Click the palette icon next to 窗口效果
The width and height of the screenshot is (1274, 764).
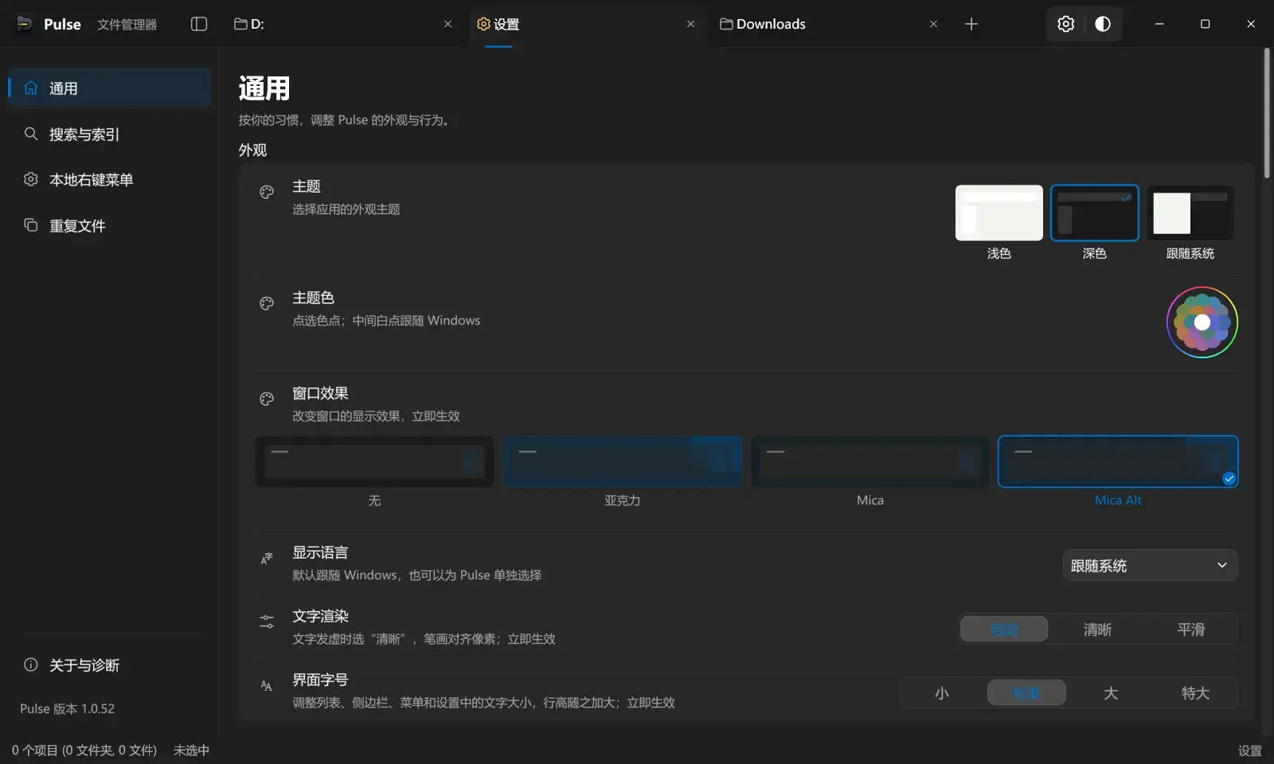pos(267,399)
